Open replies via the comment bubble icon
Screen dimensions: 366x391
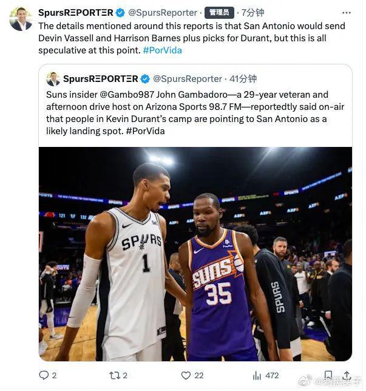coord(44,375)
